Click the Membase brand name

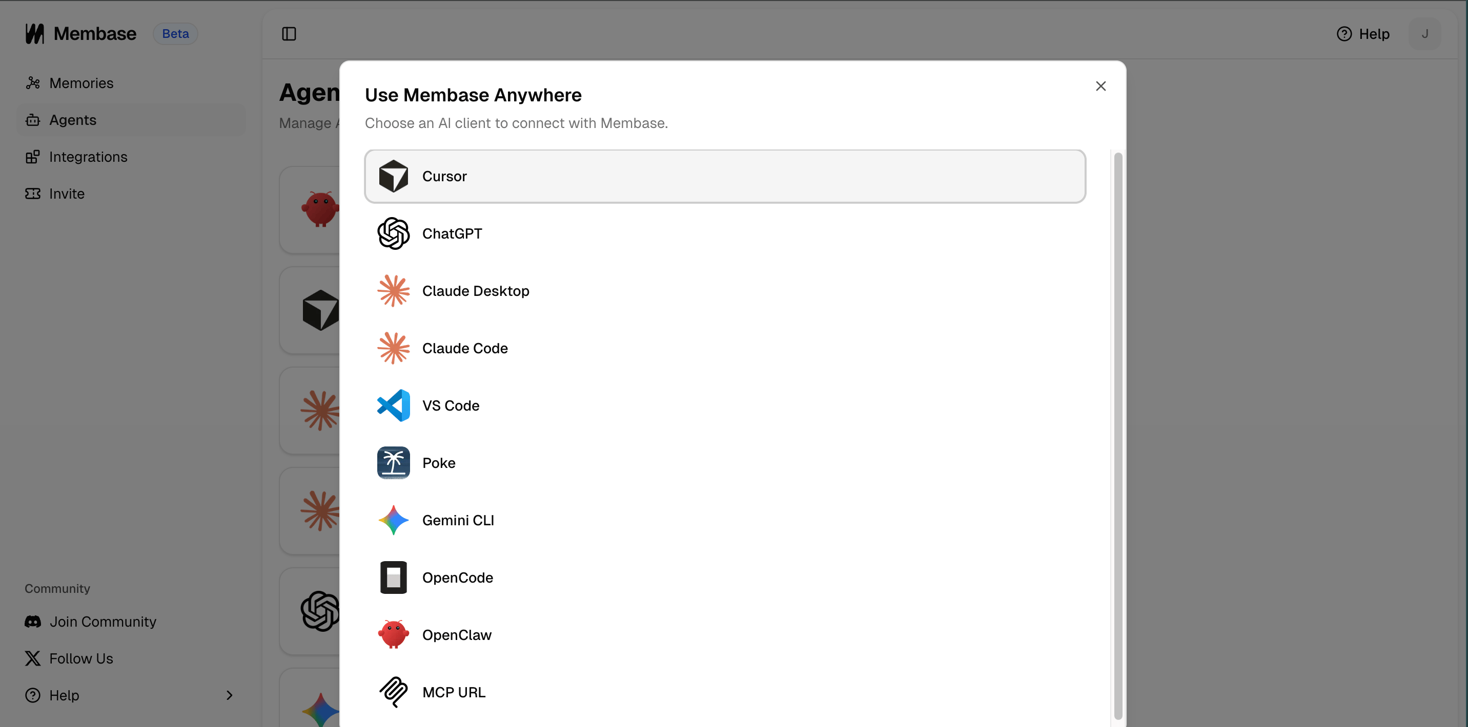click(x=95, y=34)
